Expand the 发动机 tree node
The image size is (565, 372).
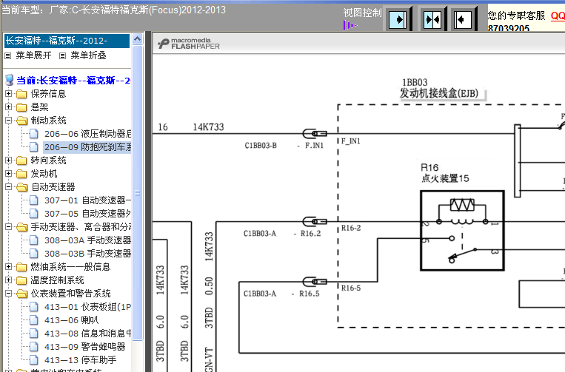coord(9,173)
